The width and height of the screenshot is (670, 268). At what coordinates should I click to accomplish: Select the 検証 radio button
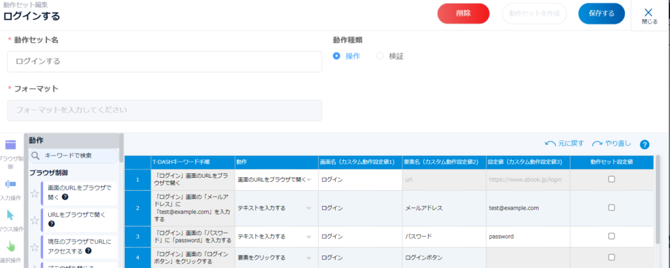point(380,56)
